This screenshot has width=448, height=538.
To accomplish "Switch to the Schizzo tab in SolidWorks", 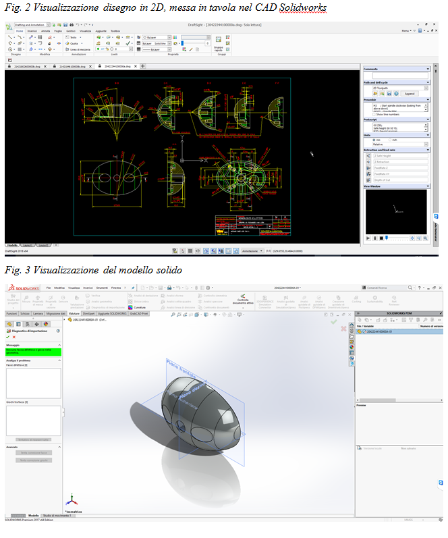I will 25,314.
